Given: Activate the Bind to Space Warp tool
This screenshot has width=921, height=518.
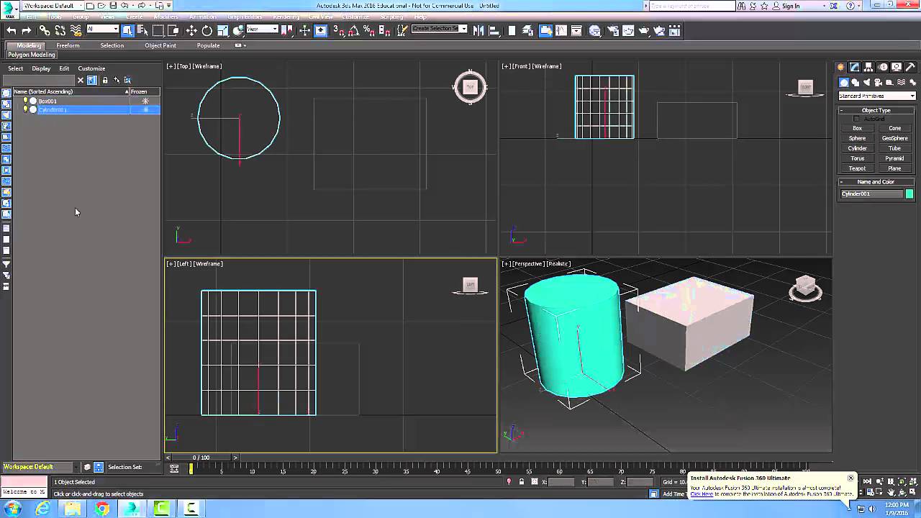Looking at the screenshot, I should click(x=76, y=30).
